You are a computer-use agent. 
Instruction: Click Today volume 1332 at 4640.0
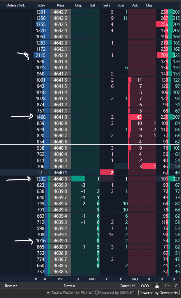41,179
